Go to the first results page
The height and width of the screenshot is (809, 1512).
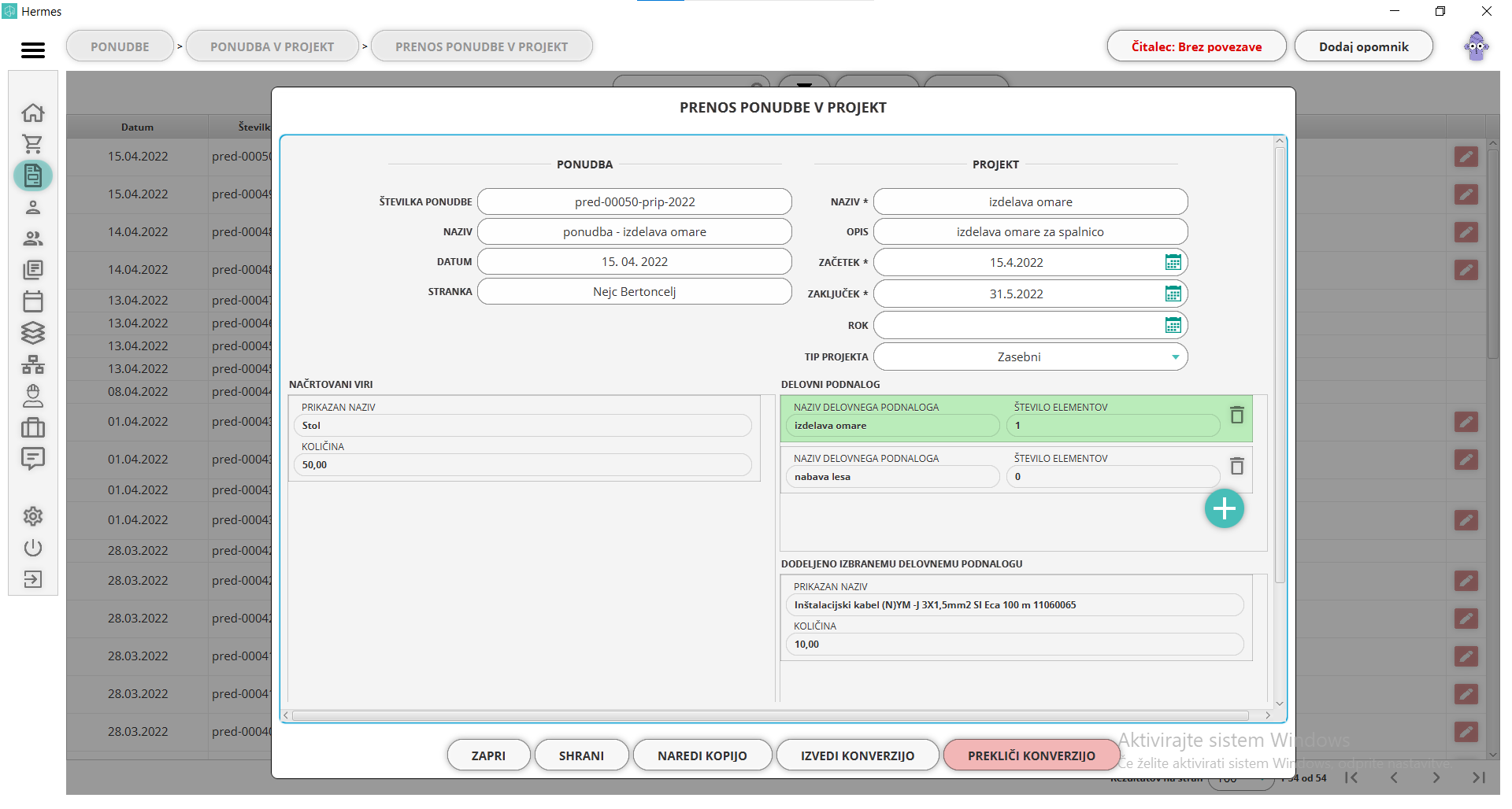click(x=1351, y=778)
